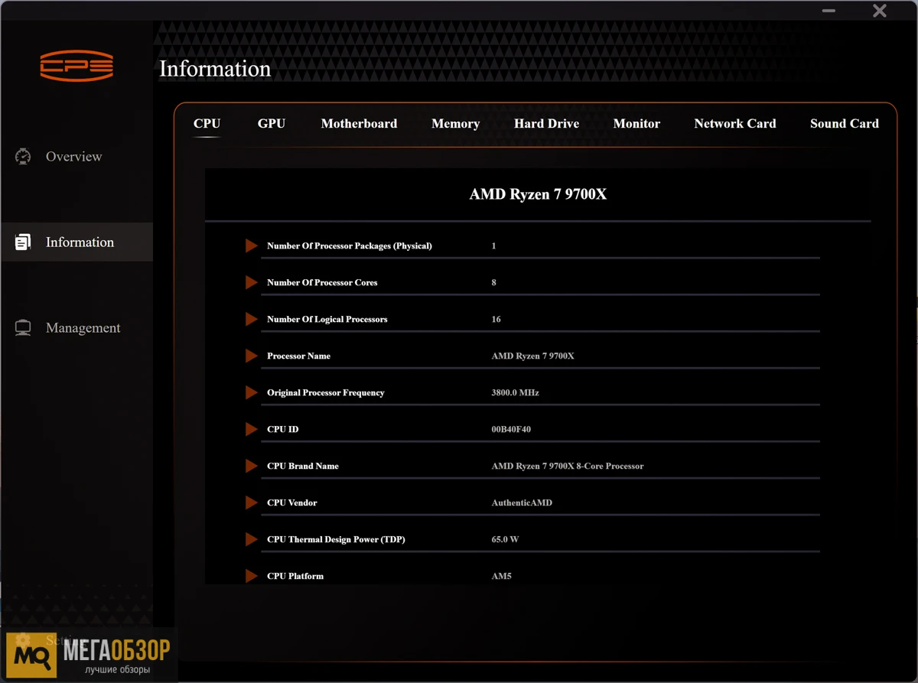Click the AM5 platform value
The height and width of the screenshot is (683, 918).
coord(502,577)
